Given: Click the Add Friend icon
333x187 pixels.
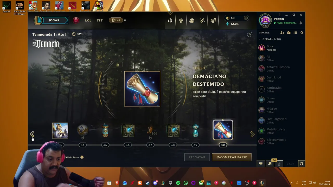Looking at the screenshot, I should (x=282, y=33).
